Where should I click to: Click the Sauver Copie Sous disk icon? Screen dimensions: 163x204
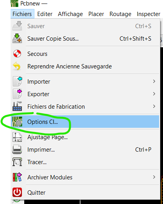tap(17, 38)
